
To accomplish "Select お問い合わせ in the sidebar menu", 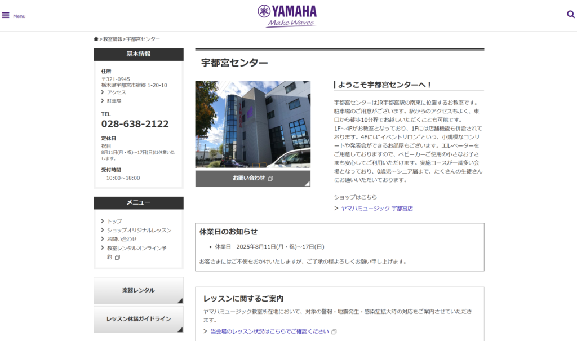I will point(122,239).
